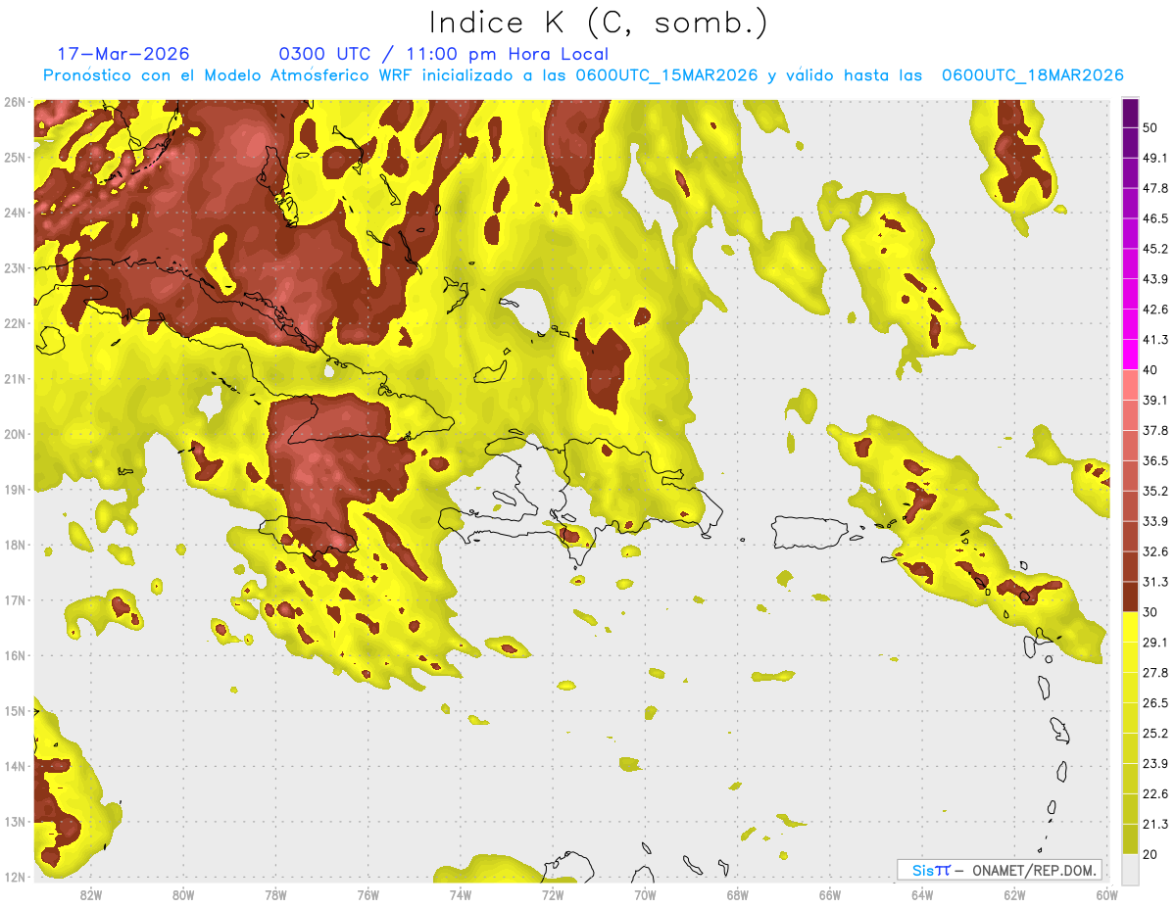Click the "18N" latitude axis label
This screenshot has height=908, width=1176.
16,545
